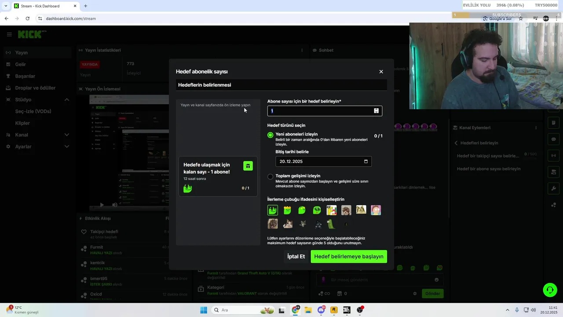Open File Explorer from the taskbar
The height and width of the screenshot is (317, 563).
(x=308, y=310)
